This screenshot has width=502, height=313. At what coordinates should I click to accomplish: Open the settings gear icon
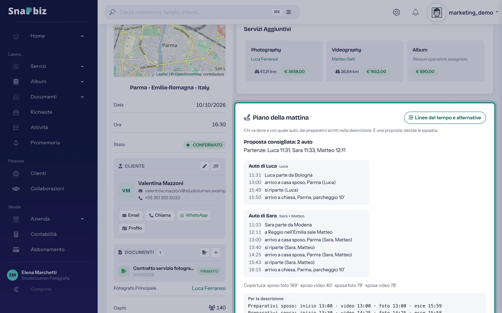click(396, 12)
